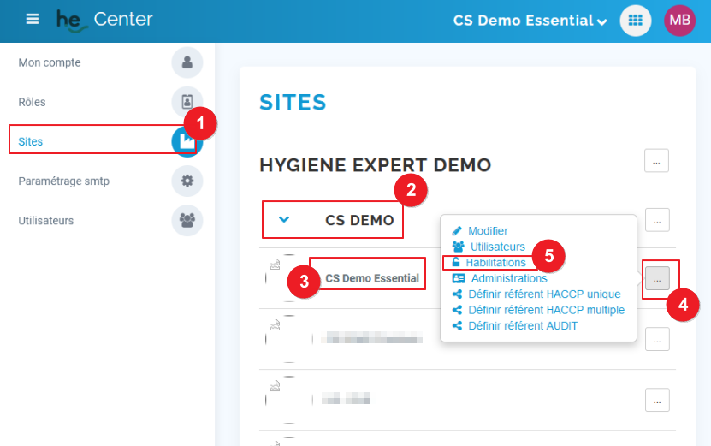Click Définir référent AUDIT option
This screenshot has height=446, width=711.
[x=523, y=325]
